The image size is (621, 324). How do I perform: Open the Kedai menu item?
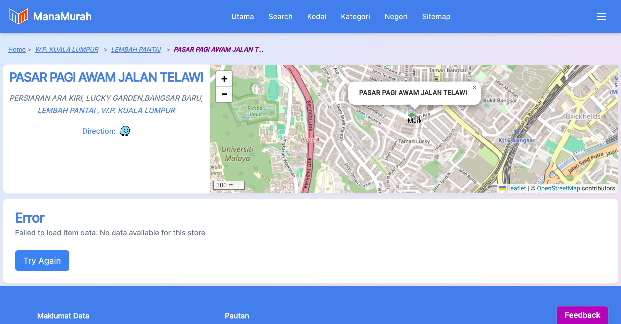click(x=316, y=17)
